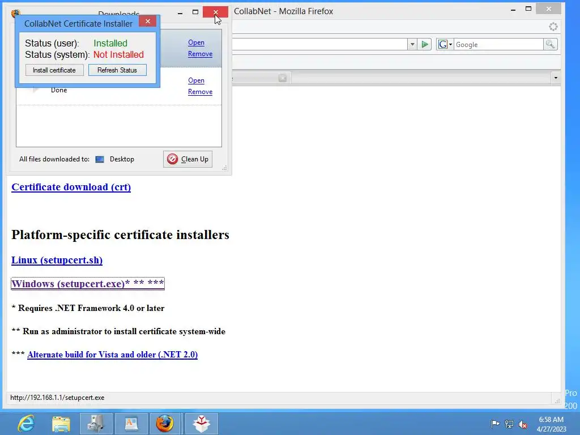Open Alternate build for Vista and older link
580x435 pixels.
coord(113,355)
